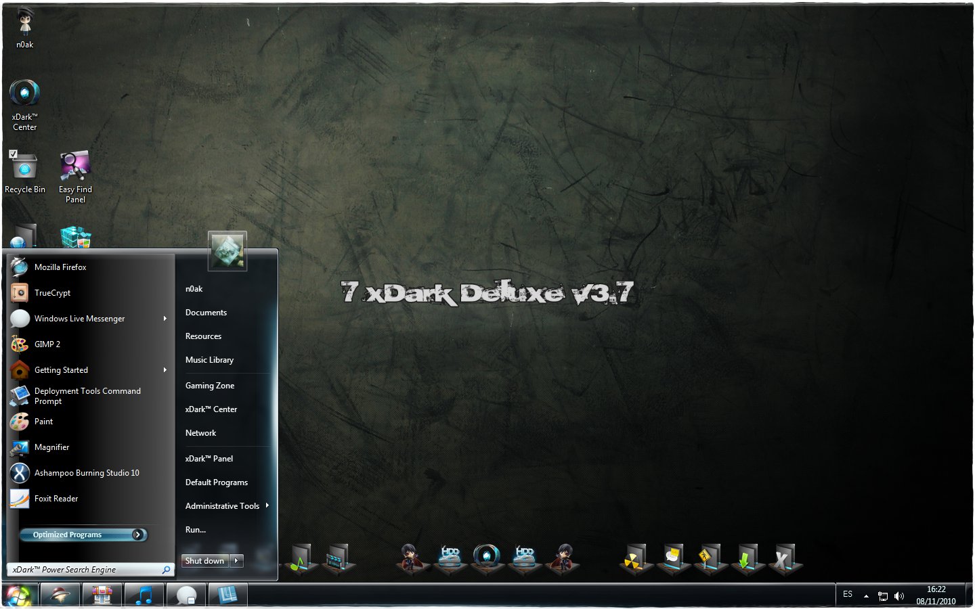Viewport: 975px width, 609px height.
Task: Expand the Administrative Tools submenu
Action: (x=266, y=505)
